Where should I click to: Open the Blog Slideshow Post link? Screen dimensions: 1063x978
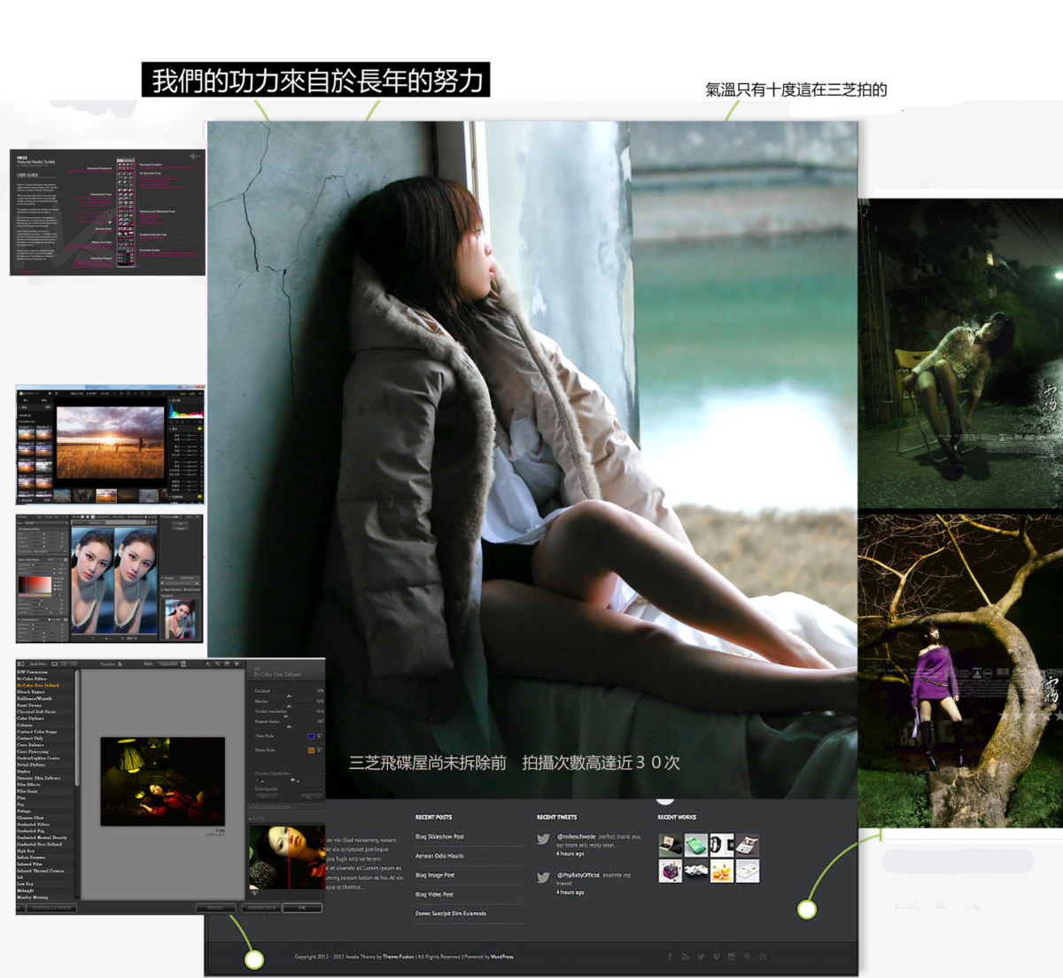[x=440, y=836]
